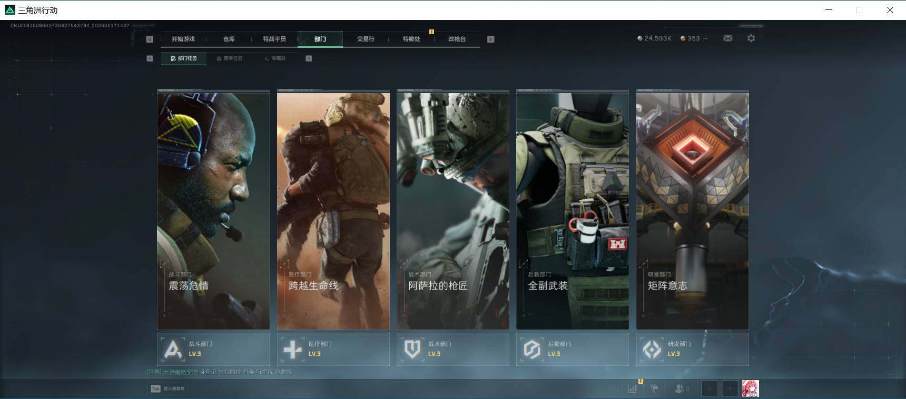The width and height of the screenshot is (906, 399).
Task: Click the 三角洲行动 window title icon
Action: tap(9, 10)
